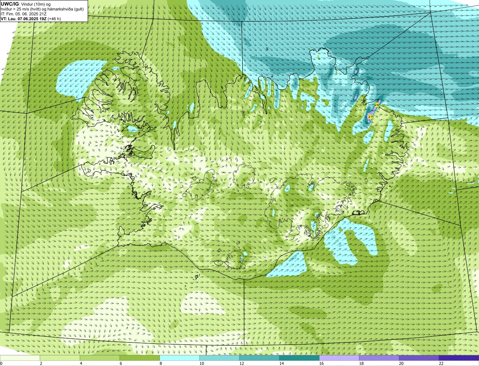Click the legend tick label "20"
The image size is (479, 366).
pos(401,363)
